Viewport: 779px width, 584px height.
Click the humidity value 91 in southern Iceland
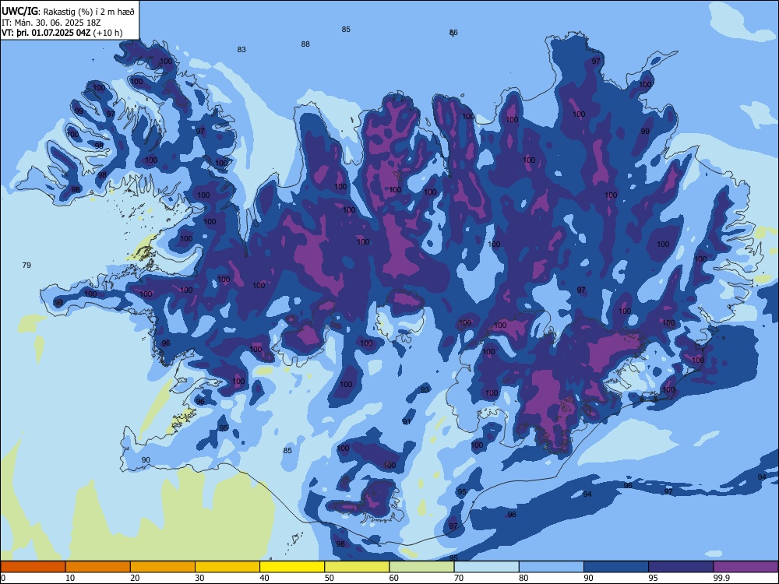pyautogui.click(x=407, y=422)
